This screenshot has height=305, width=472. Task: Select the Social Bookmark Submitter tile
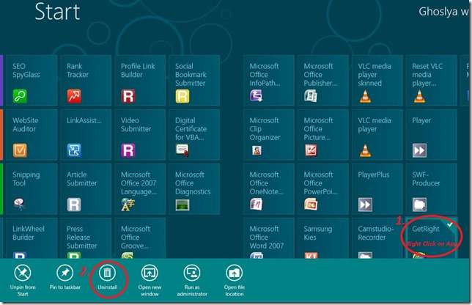coord(194,81)
